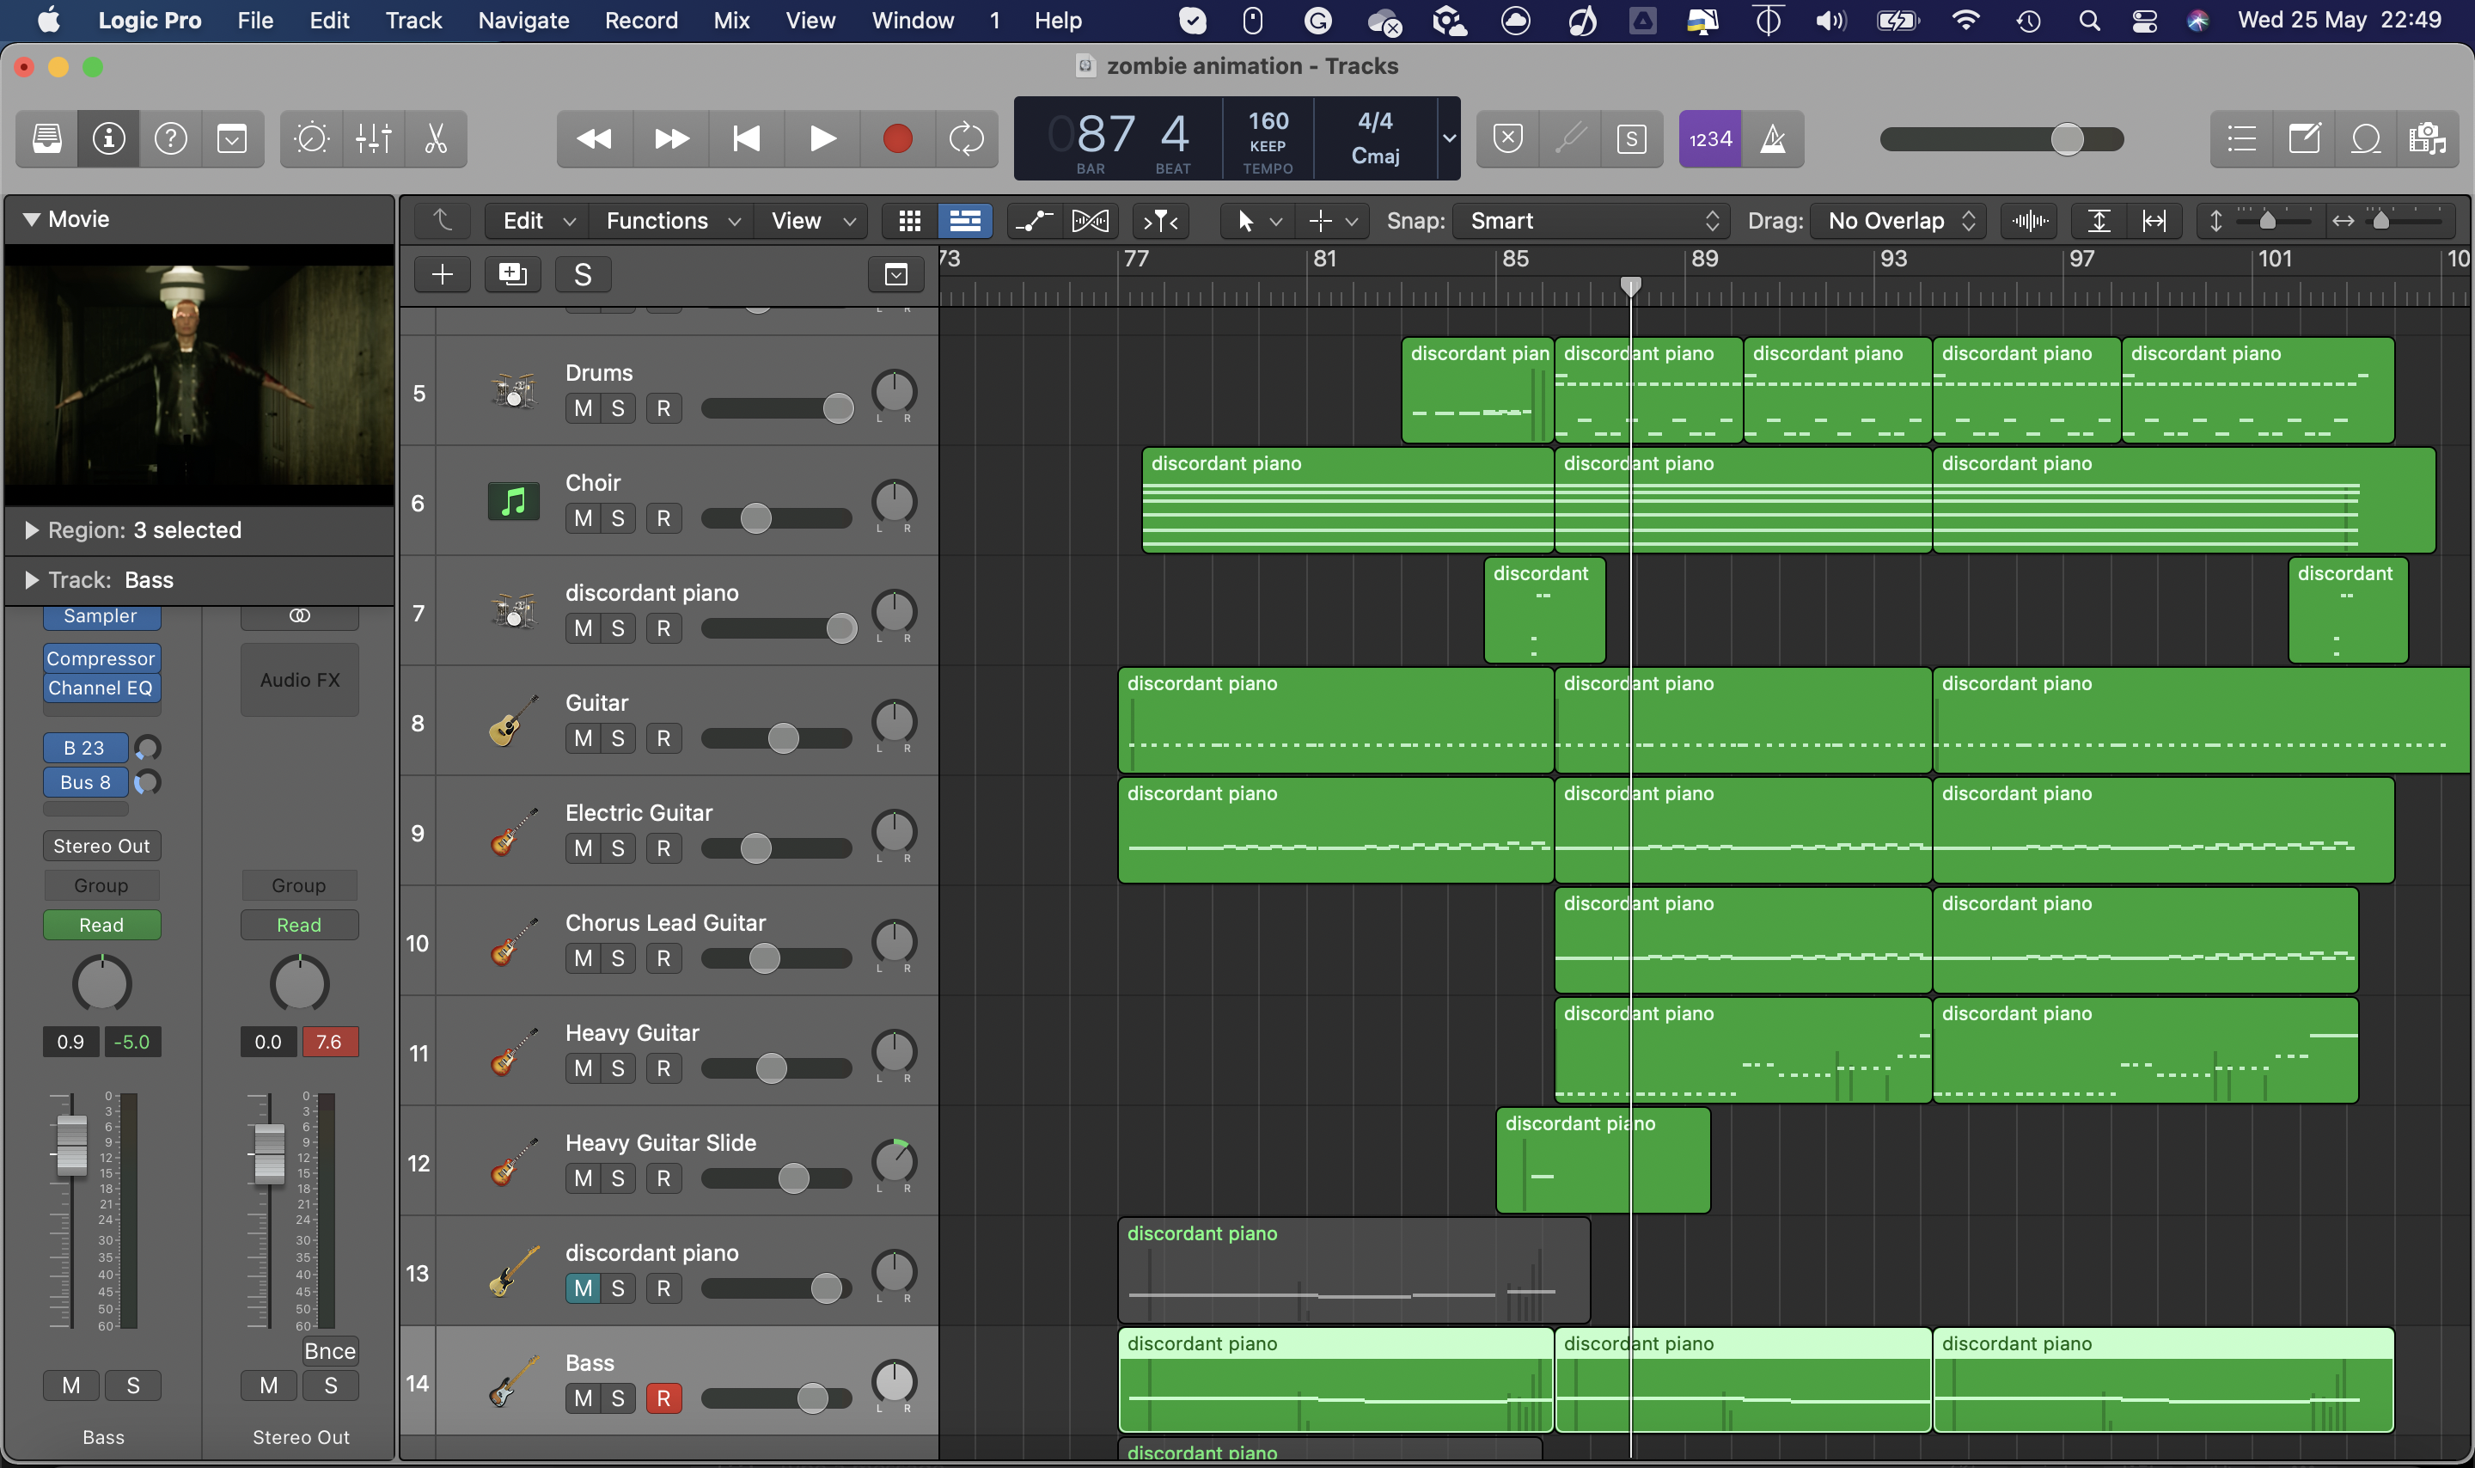Toggle the Inspector info button

point(109,138)
